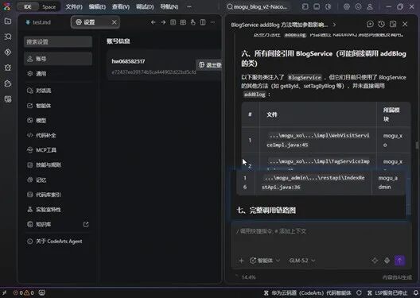Open the 导航(N) menu
Image resolution: width=420 pixels, height=298 pixels.
[169, 6]
